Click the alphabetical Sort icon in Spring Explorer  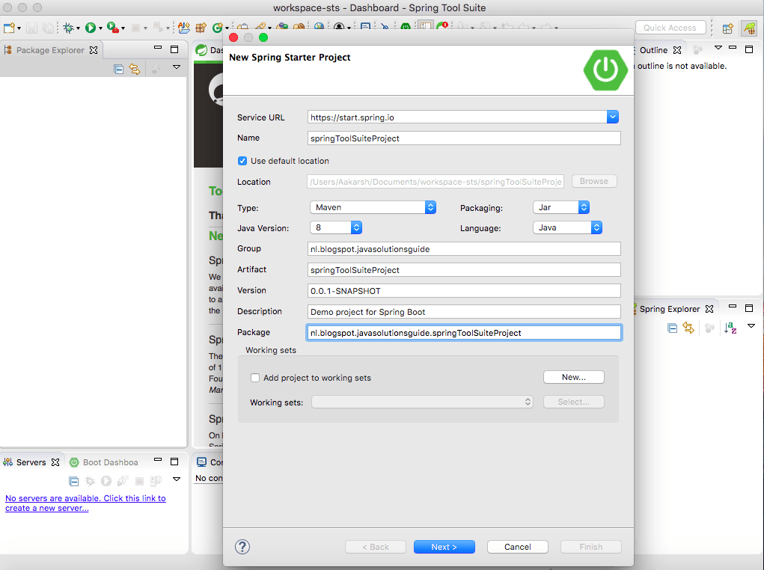tap(730, 328)
